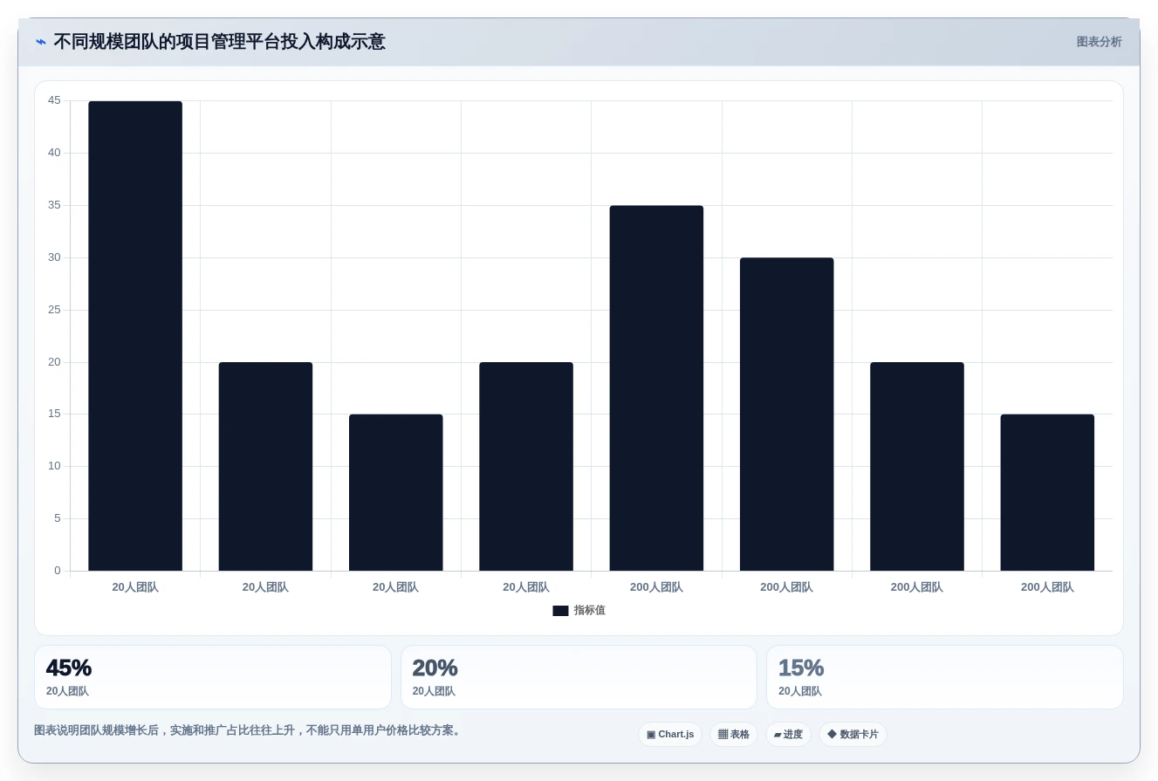Click the footnote starting with 图表说明团队规模增长后
Viewport: 1158px width, 781px height.
[x=248, y=730]
